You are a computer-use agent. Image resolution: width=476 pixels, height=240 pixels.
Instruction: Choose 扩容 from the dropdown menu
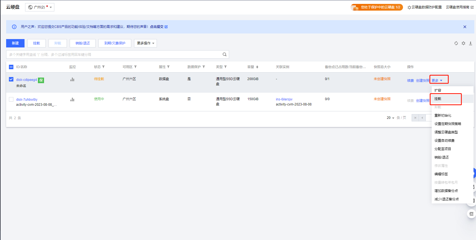[438, 90]
